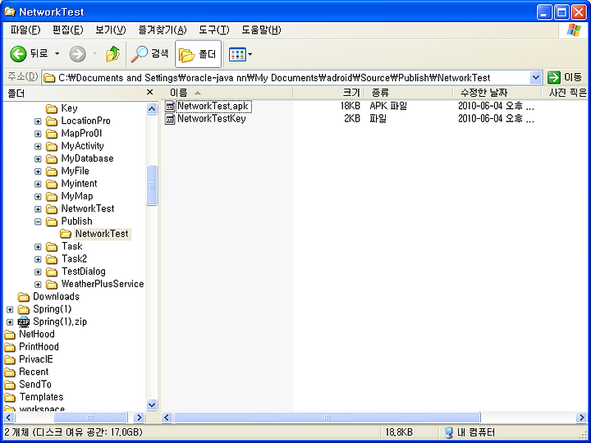Open the 즐겨찾기(A) menu
Image resolution: width=591 pixels, height=443 pixels.
(163, 30)
